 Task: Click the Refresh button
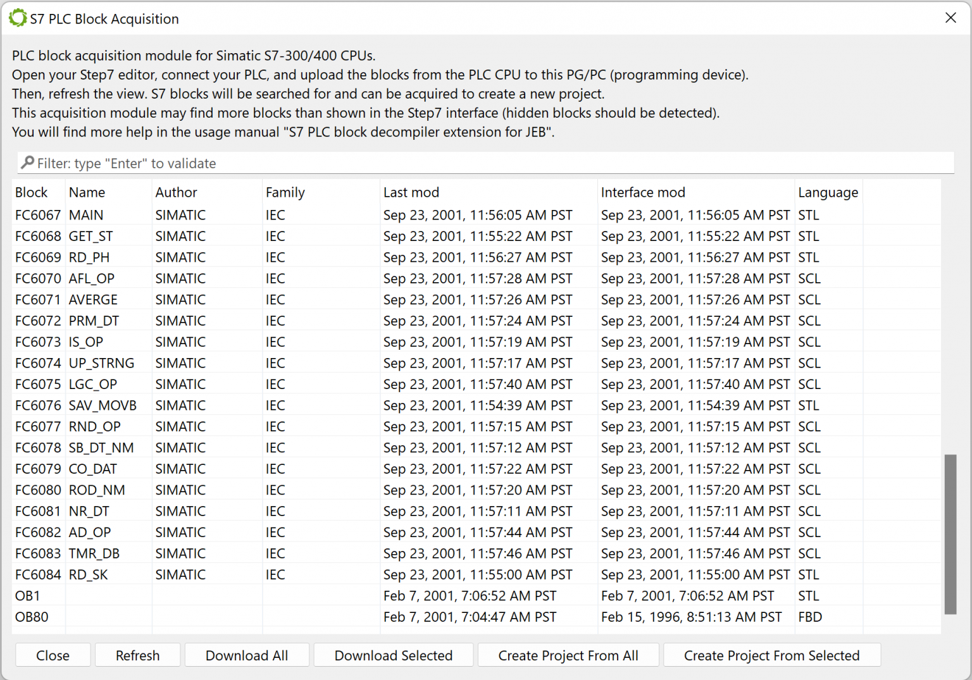(x=137, y=655)
